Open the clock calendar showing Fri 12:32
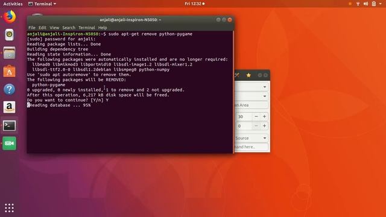Image resolution: width=386 pixels, height=217 pixels. [x=194, y=4]
